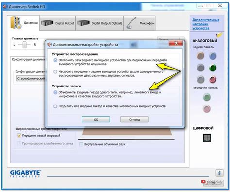Toggle Виртуальный объемный звук checkbox
Viewport: 230px width, 192px height.
(x=81, y=144)
